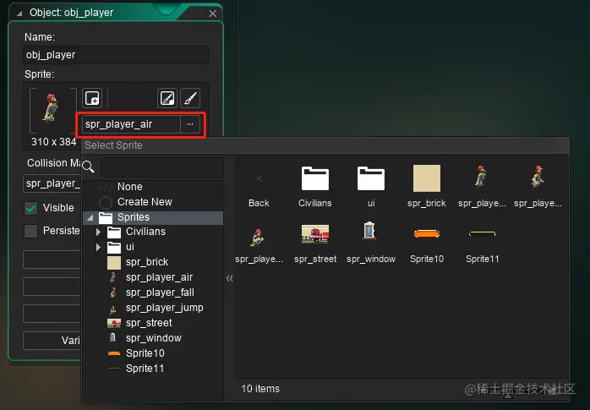Select ui folder row in tree

pos(153,247)
